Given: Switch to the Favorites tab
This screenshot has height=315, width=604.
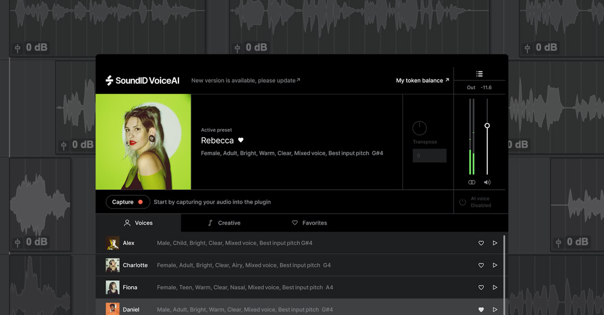Looking at the screenshot, I should (x=309, y=223).
